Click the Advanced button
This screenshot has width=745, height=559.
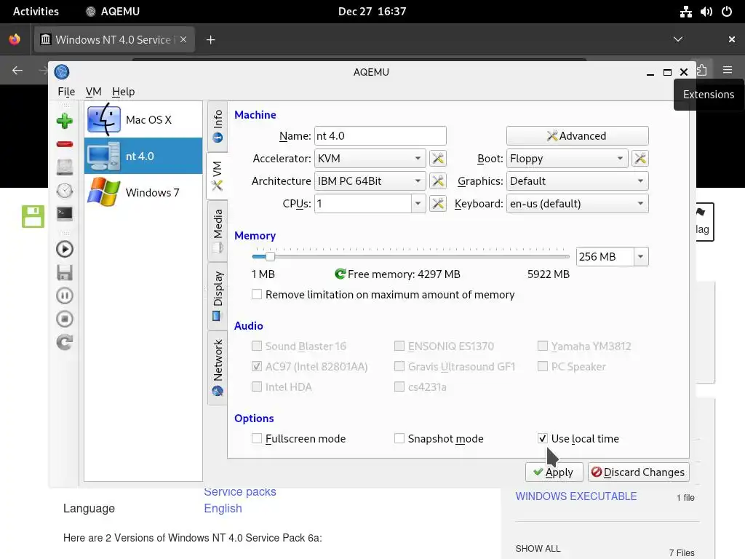click(x=577, y=136)
